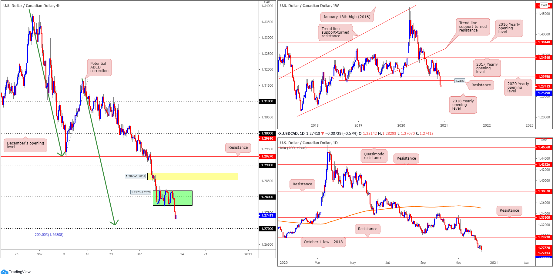Viewport: 553px width, 275px height.
Task: Click the CAD currency badge on the weekly chart
Action: click(544, 5)
